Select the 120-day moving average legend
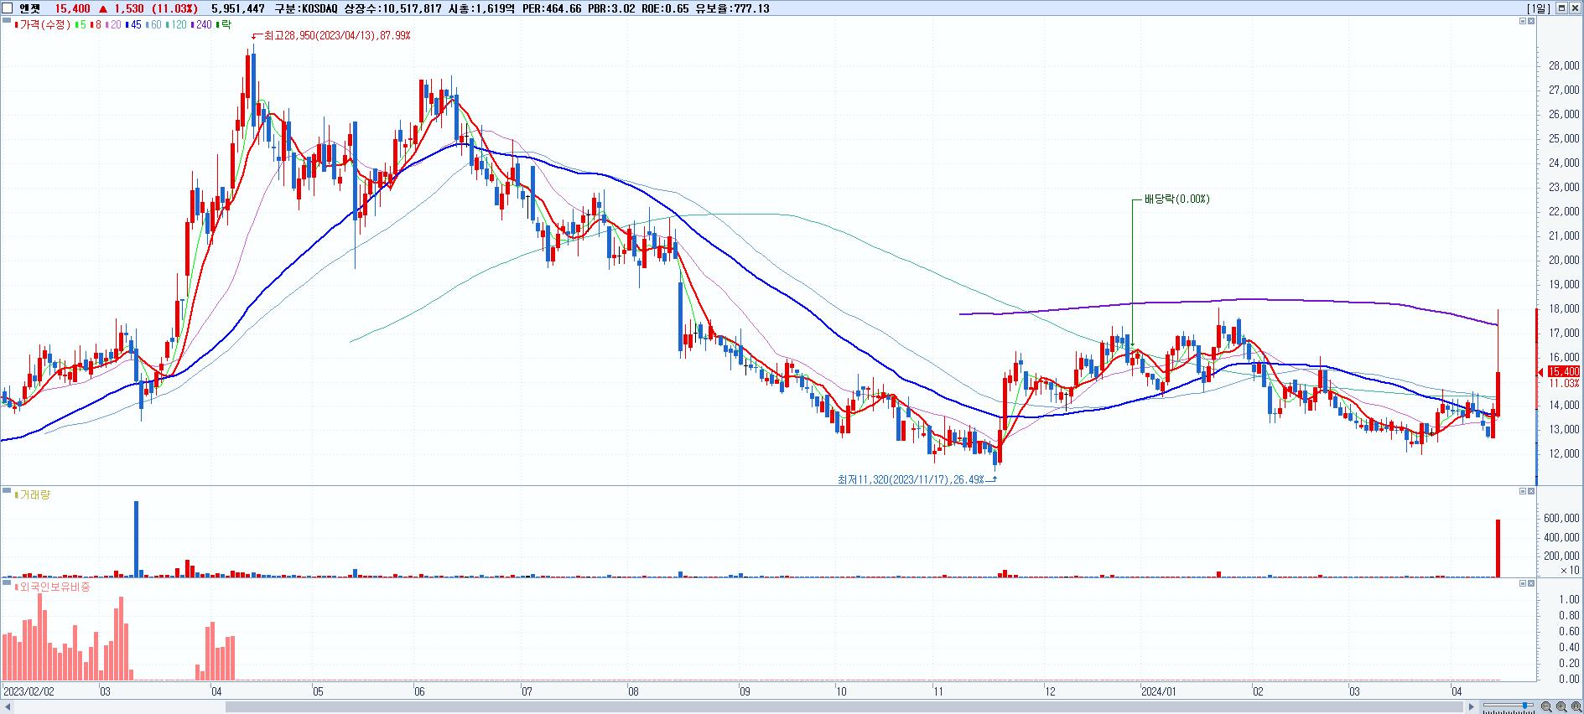This screenshot has height=714, width=1584. coord(176,25)
